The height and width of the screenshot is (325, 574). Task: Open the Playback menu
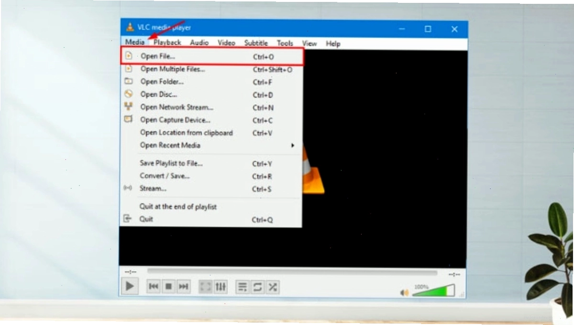click(x=167, y=42)
